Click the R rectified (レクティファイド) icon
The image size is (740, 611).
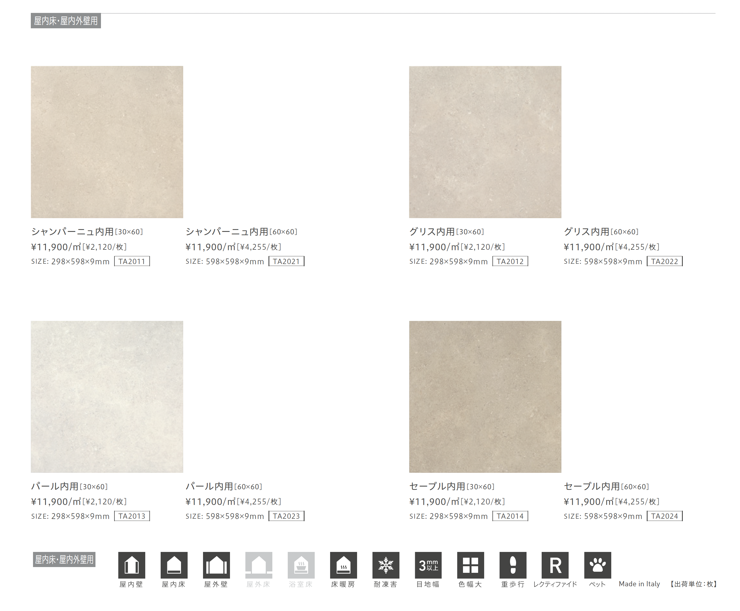tap(555, 565)
